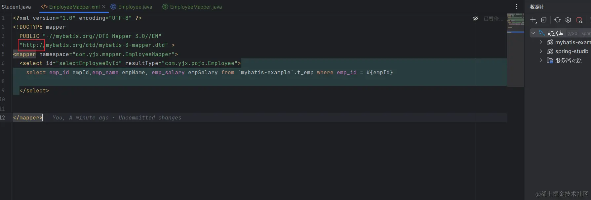Click the mybatis-3-mapper.dtd URL string
The height and width of the screenshot is (200, 591).
94,45
